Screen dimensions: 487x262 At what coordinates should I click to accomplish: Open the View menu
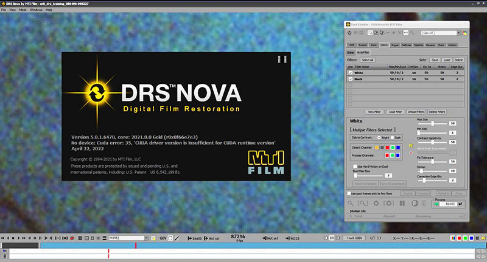coord(12,10)
